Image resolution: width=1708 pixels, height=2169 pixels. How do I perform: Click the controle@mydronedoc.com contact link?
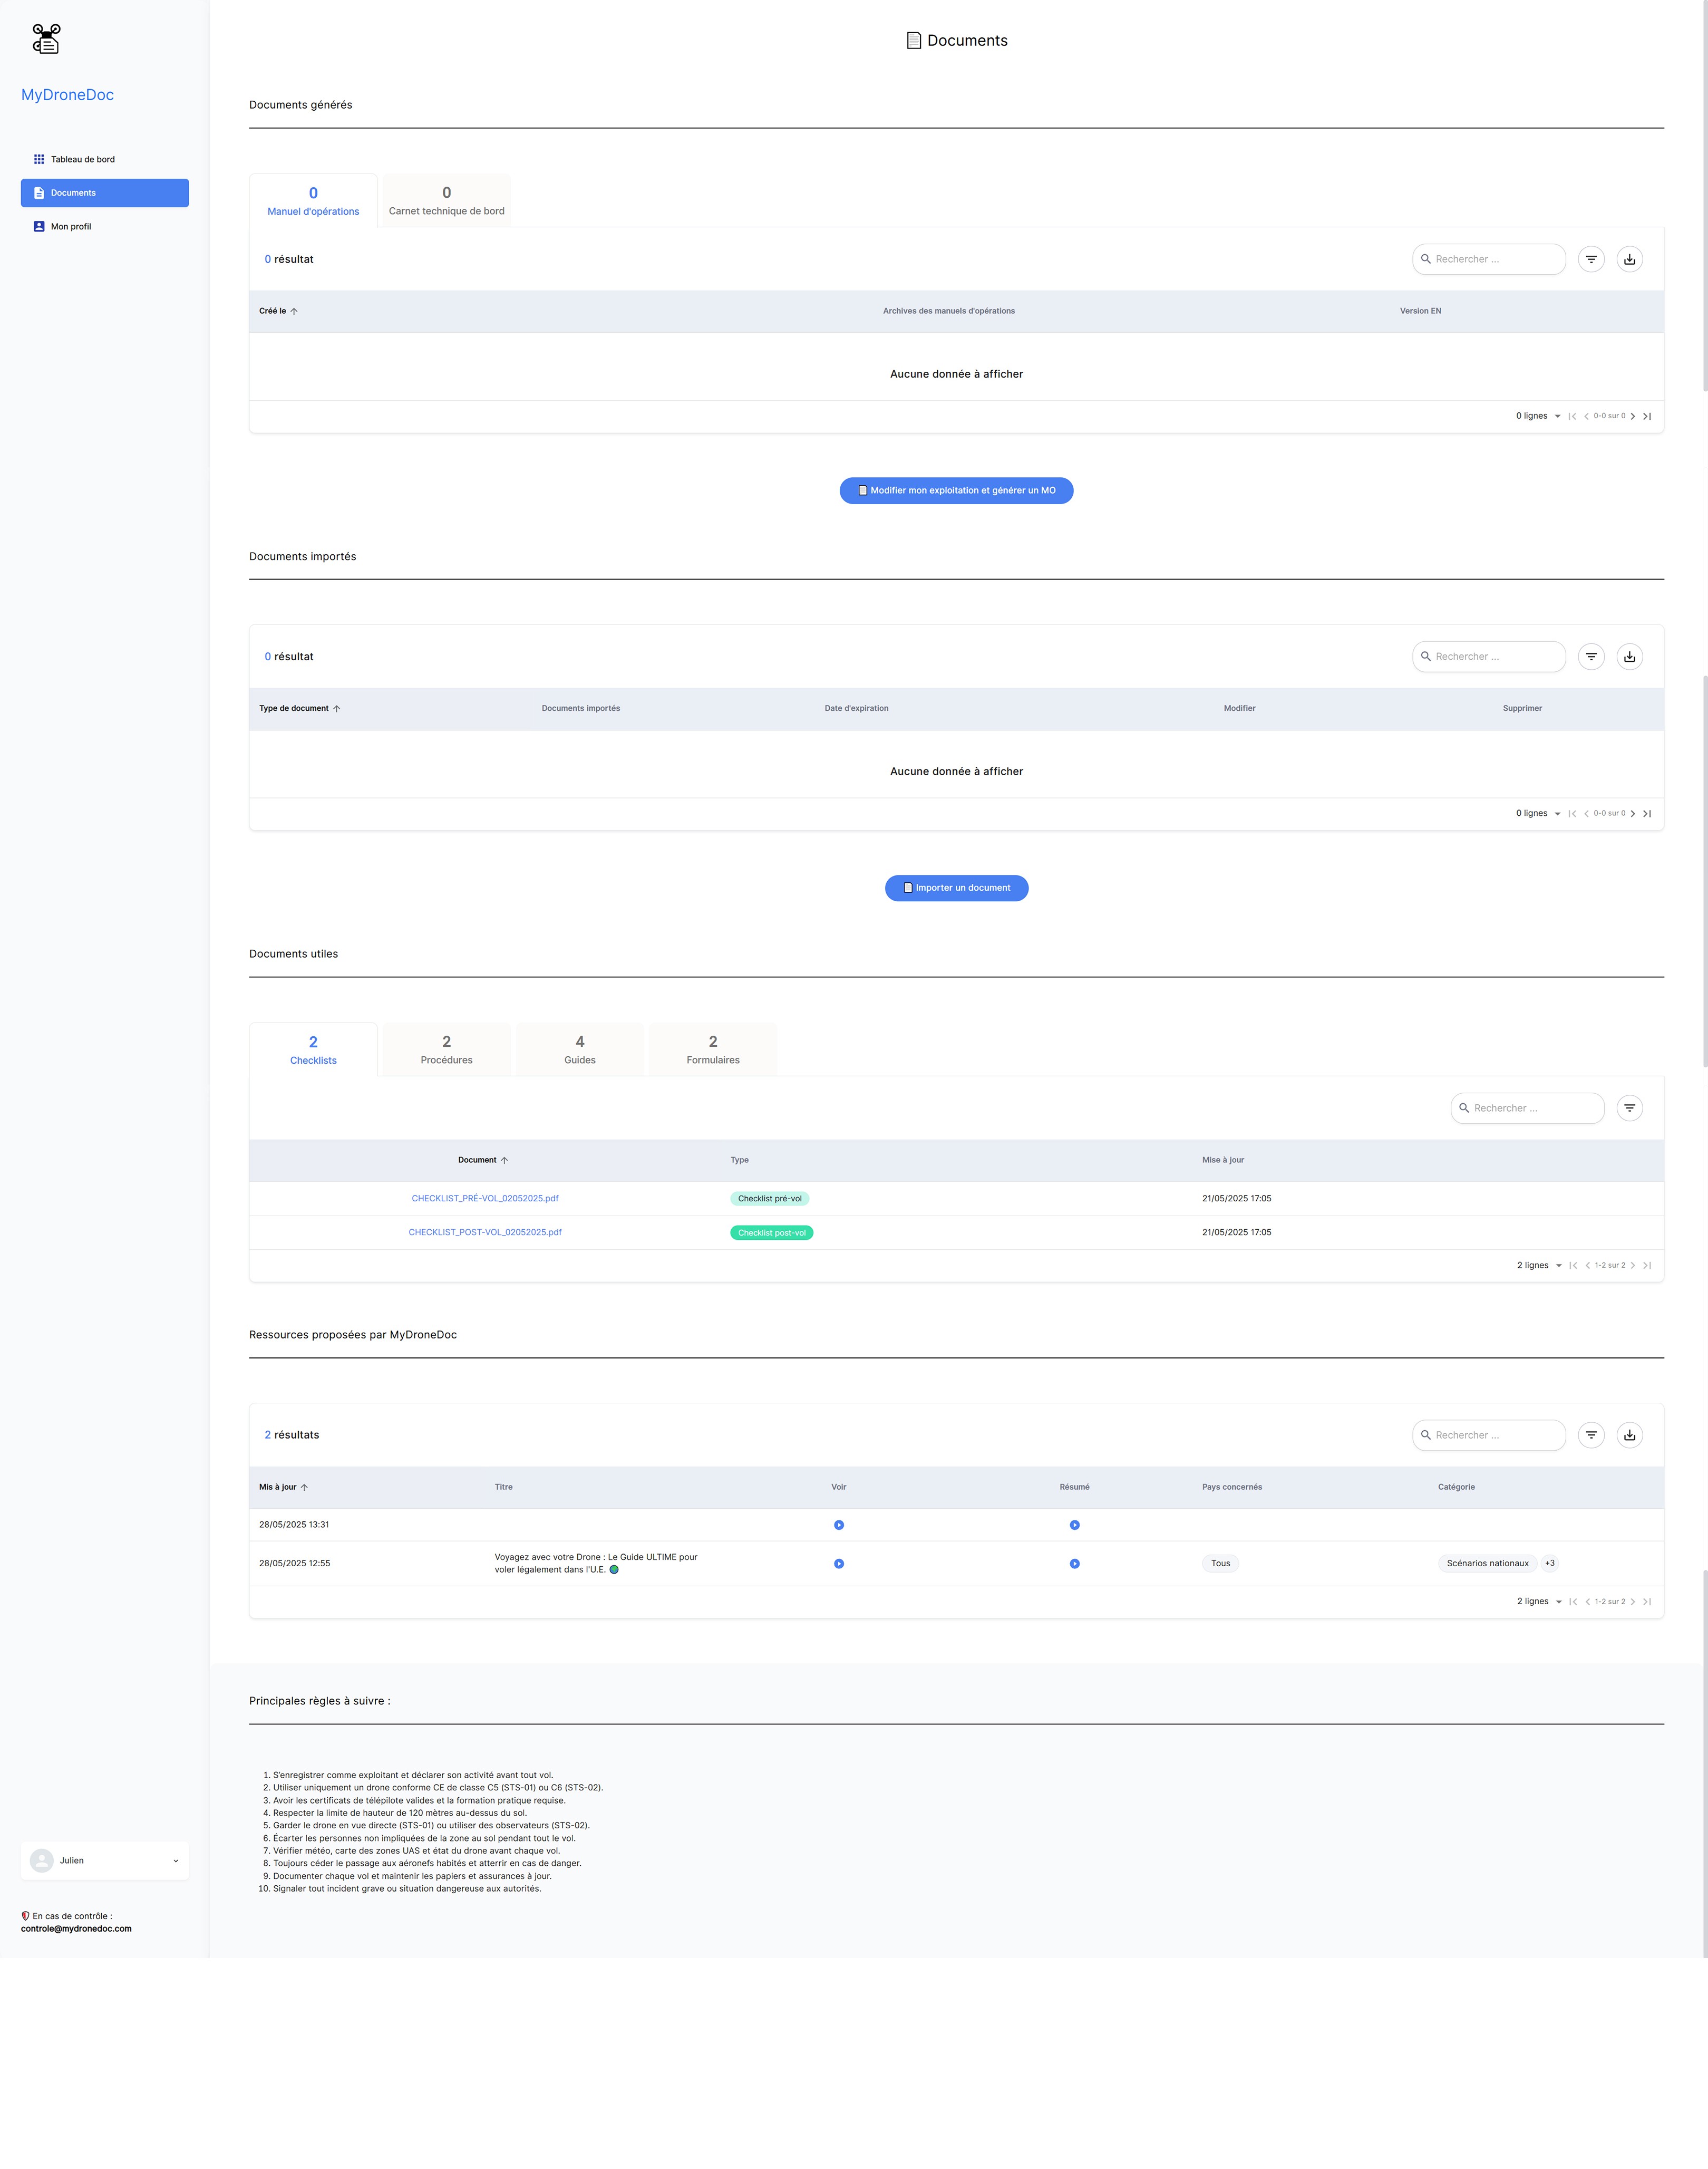[x=77, y=1928]
